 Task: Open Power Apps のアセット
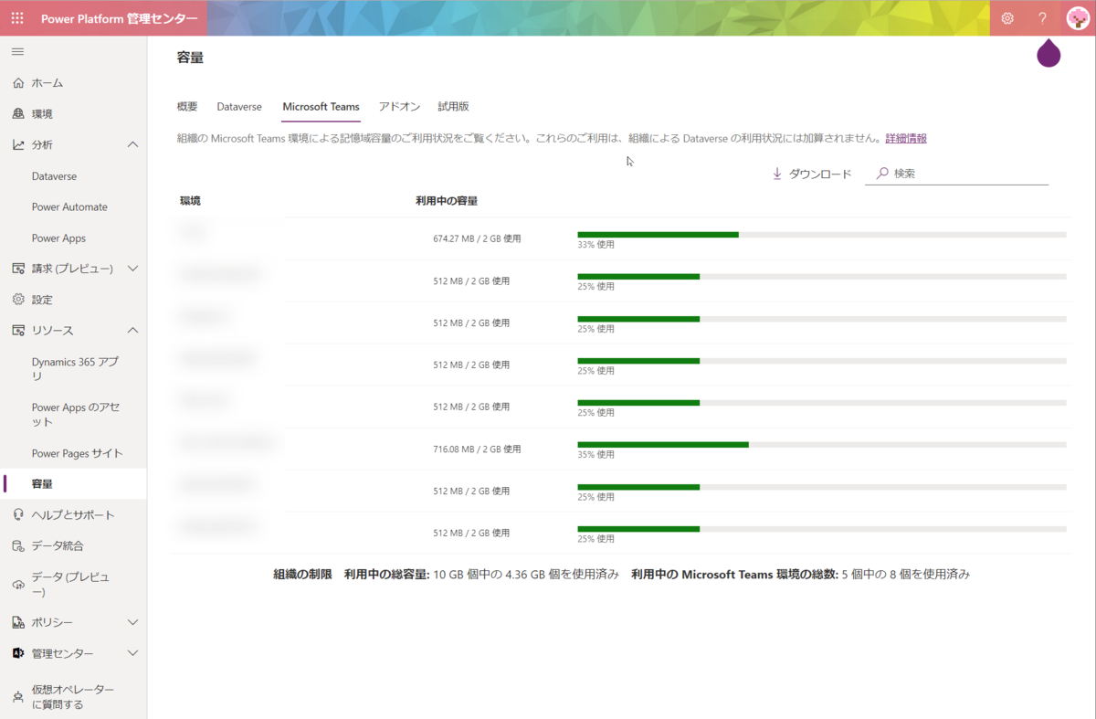click(x=76, y=415)
